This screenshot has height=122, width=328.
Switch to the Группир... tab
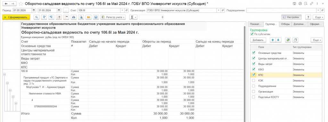(271, 24)
